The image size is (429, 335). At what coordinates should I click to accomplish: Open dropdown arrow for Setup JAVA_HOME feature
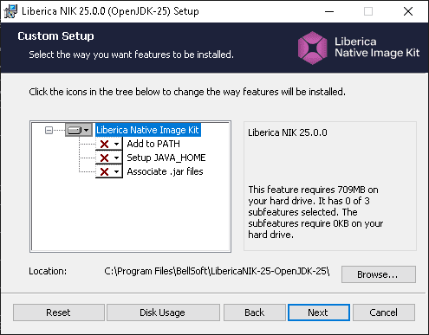(116, 158)
